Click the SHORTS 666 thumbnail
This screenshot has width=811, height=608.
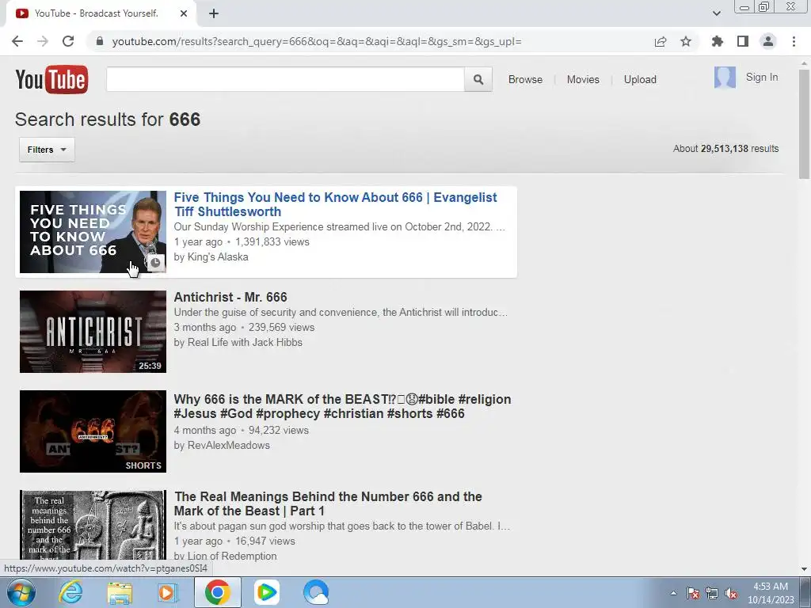pos(93,431)
